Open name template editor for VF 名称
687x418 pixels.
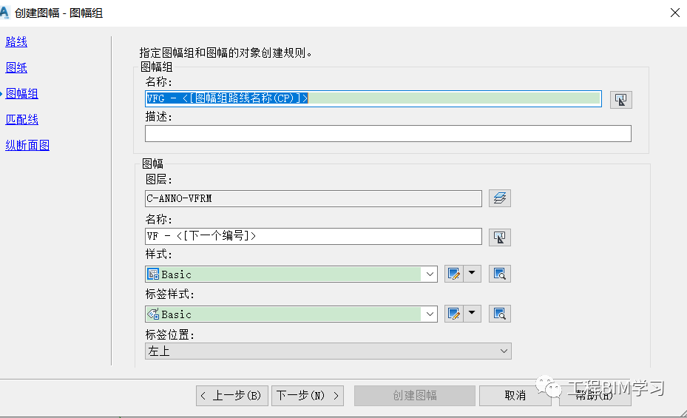coord(499,237)
